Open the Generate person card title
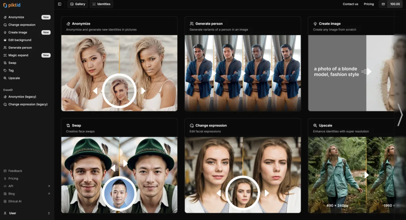406x220 pixels. click(209, 24)
